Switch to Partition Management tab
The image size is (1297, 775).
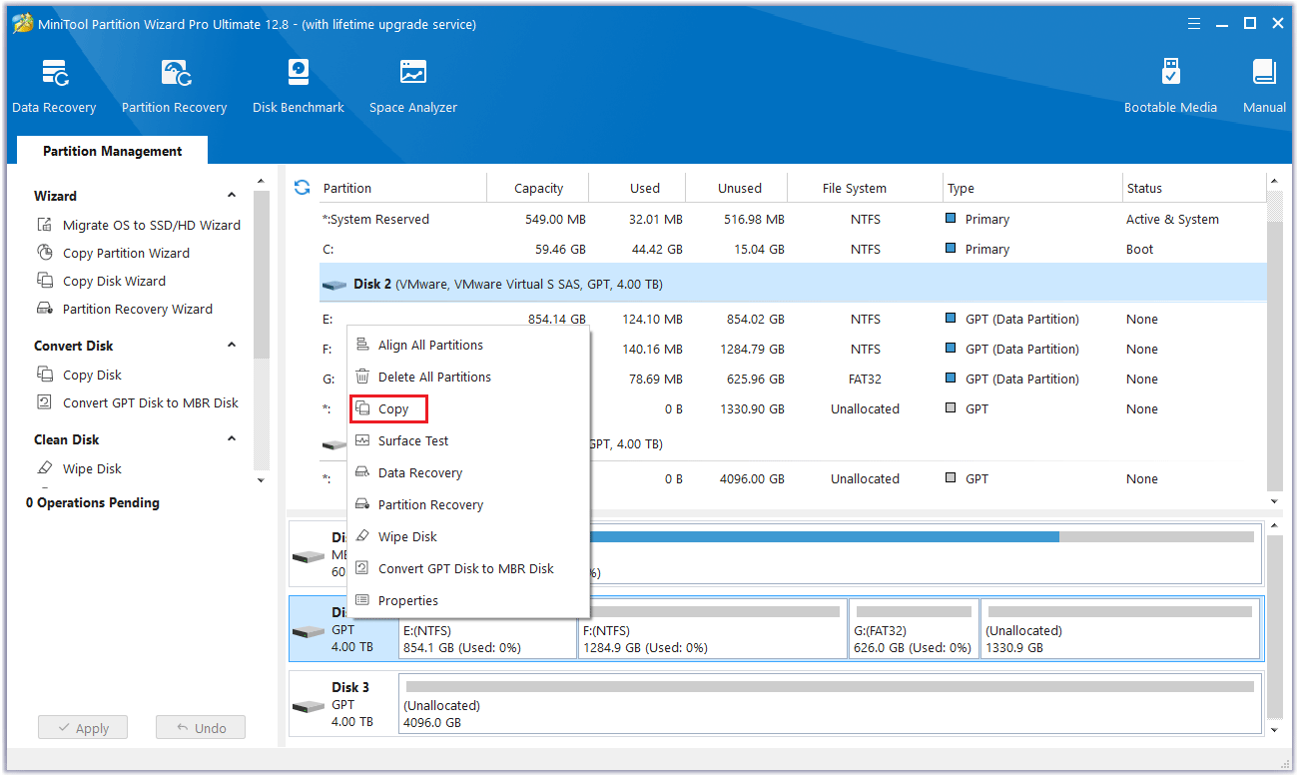pyautogui.click(x=112, y=151)
